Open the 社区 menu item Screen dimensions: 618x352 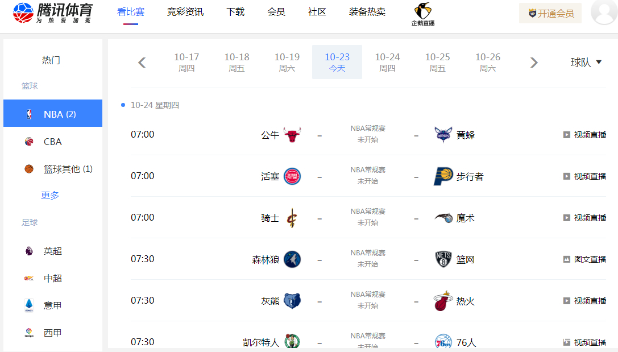click(317, 12)
